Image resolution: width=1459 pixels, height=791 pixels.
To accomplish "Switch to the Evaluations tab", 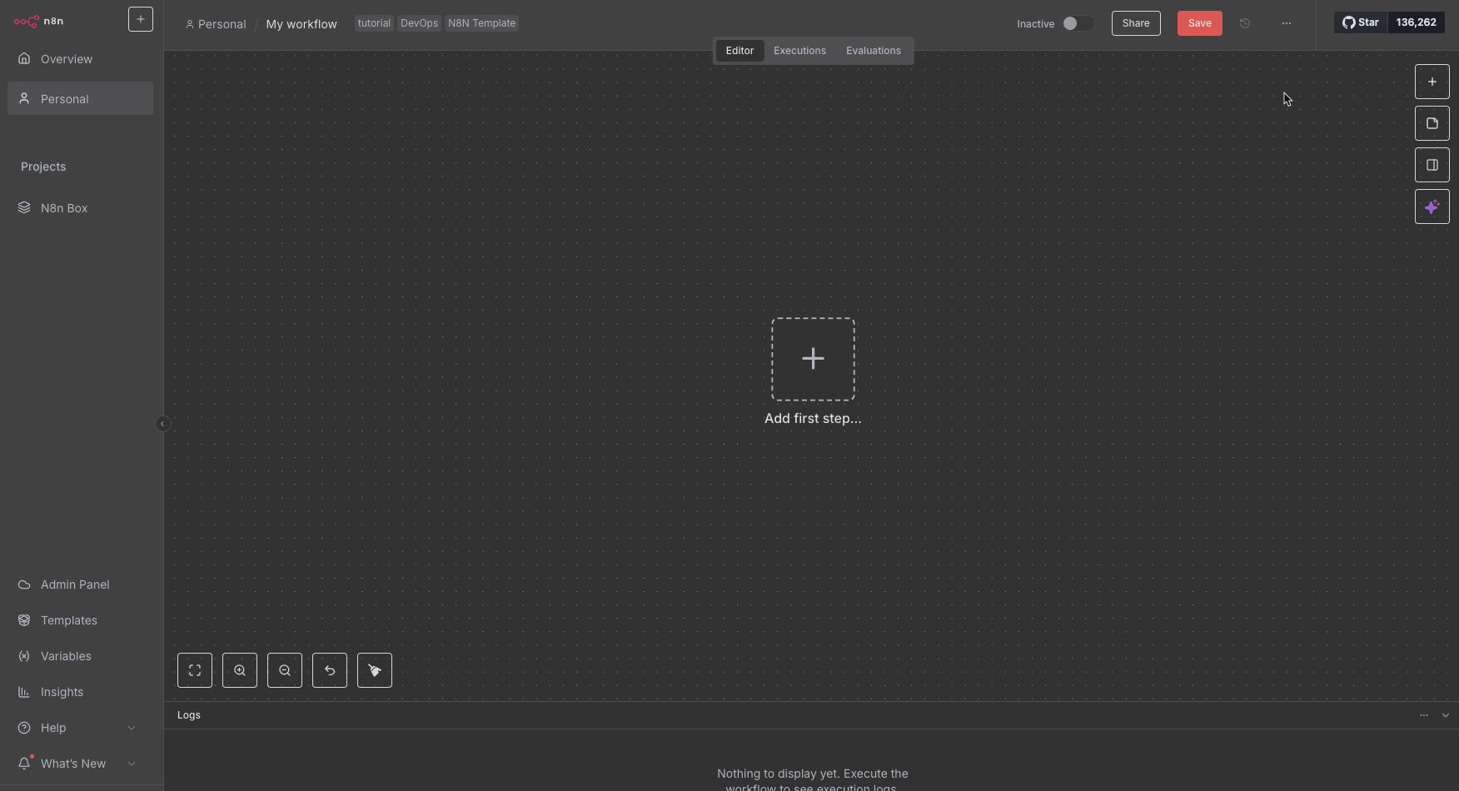I will pos(873,51).
